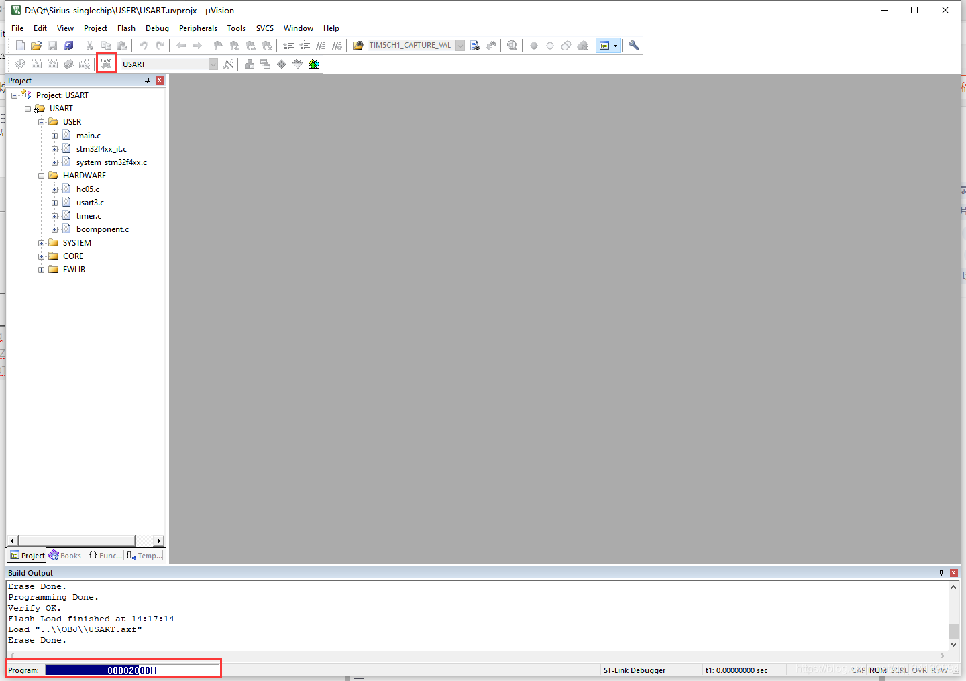Click the Open file toolbar icon
Screen dimensions: 966x681
36,46
